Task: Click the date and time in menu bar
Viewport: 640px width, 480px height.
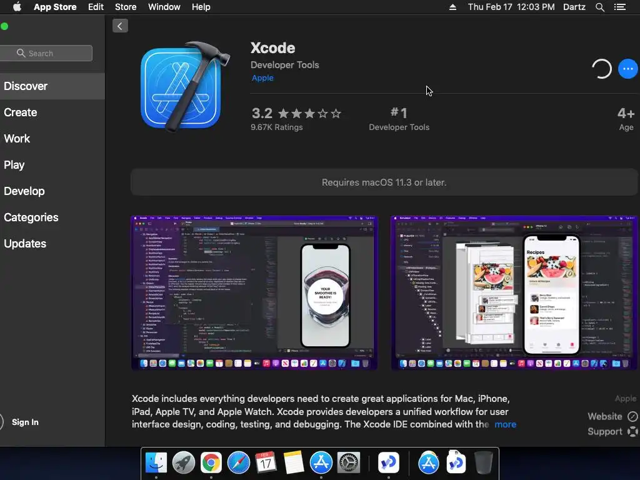Action: [x=511, y=7]
